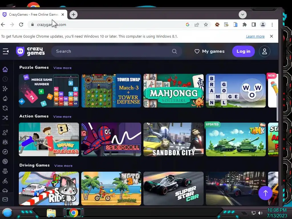View more Action Games
Viewport: 292px width, 219px height.
[x=62, y=117]
